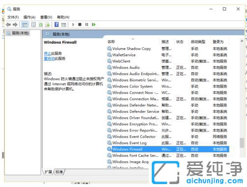
Task: Sort by the 状态 column header
Action: pyautogui.click(x=180, y=42)
